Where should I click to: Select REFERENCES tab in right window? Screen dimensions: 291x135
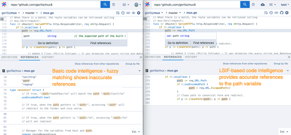coord(173,57)
